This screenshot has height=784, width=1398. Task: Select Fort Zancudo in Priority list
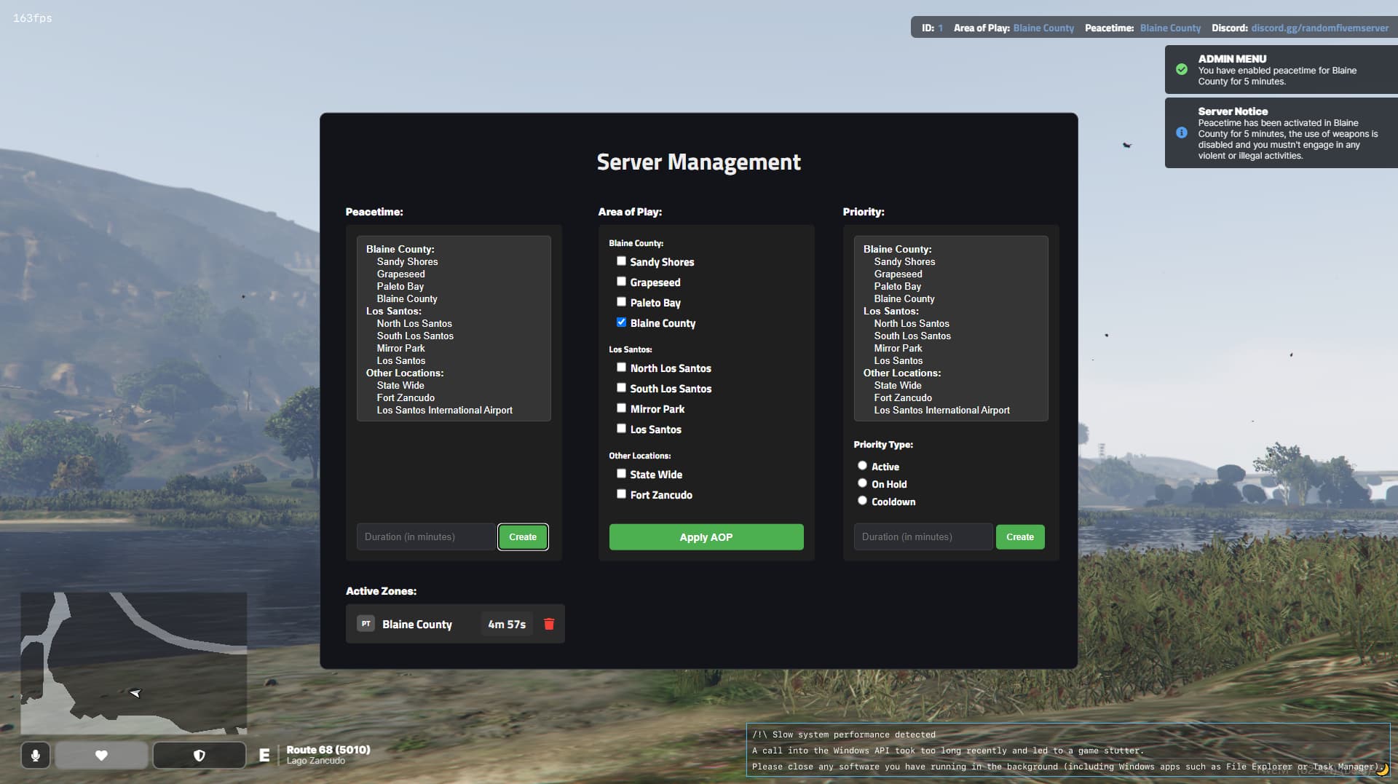click(x=902, y=397)
